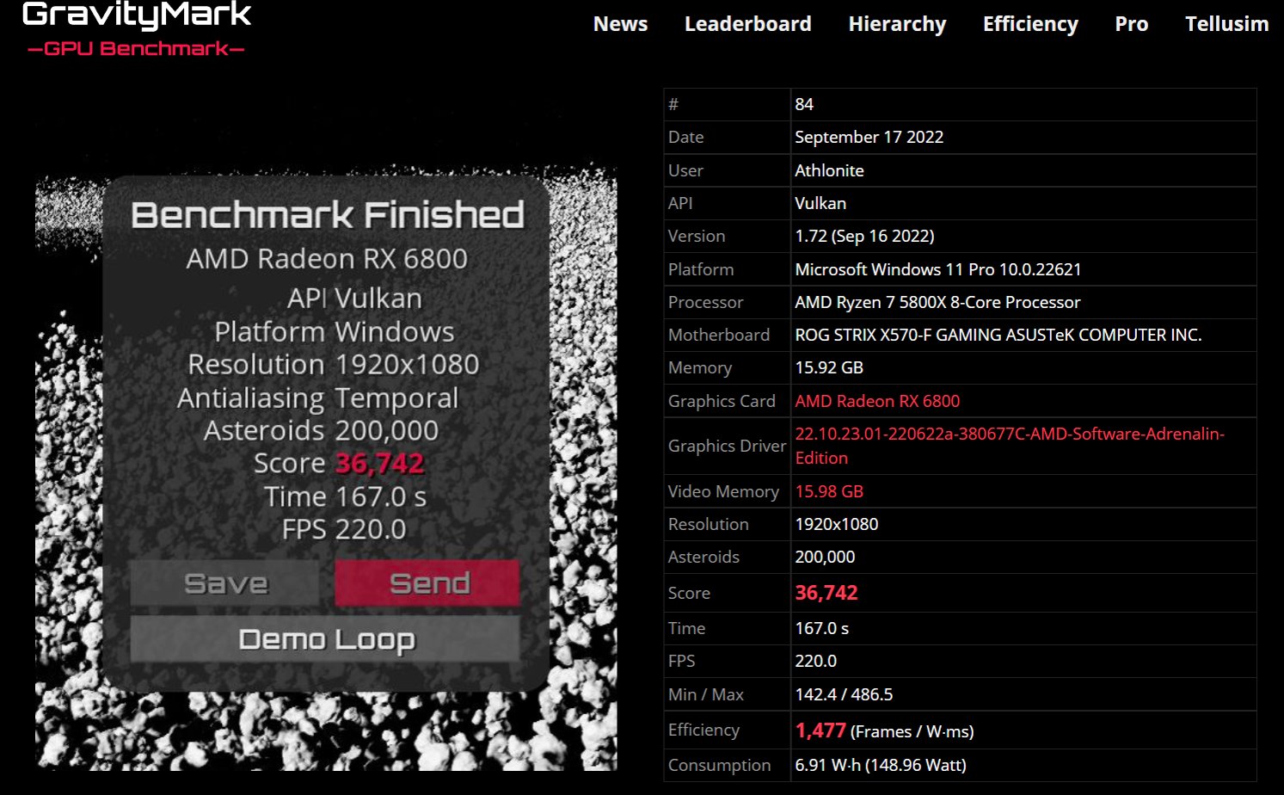
Task: Click the table FPS value 220.0
Action: pyautogui.click(x=816, y=661)
